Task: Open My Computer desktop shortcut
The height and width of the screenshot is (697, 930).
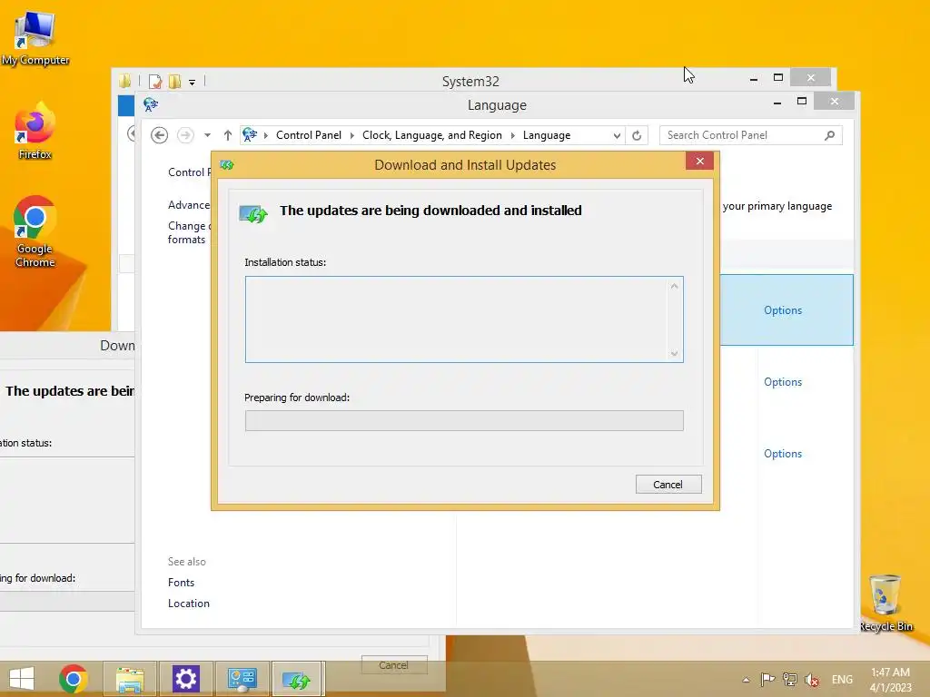Action: coord(35,38)
